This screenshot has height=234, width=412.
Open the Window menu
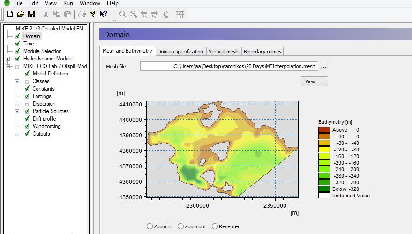(x=90, y=3)
